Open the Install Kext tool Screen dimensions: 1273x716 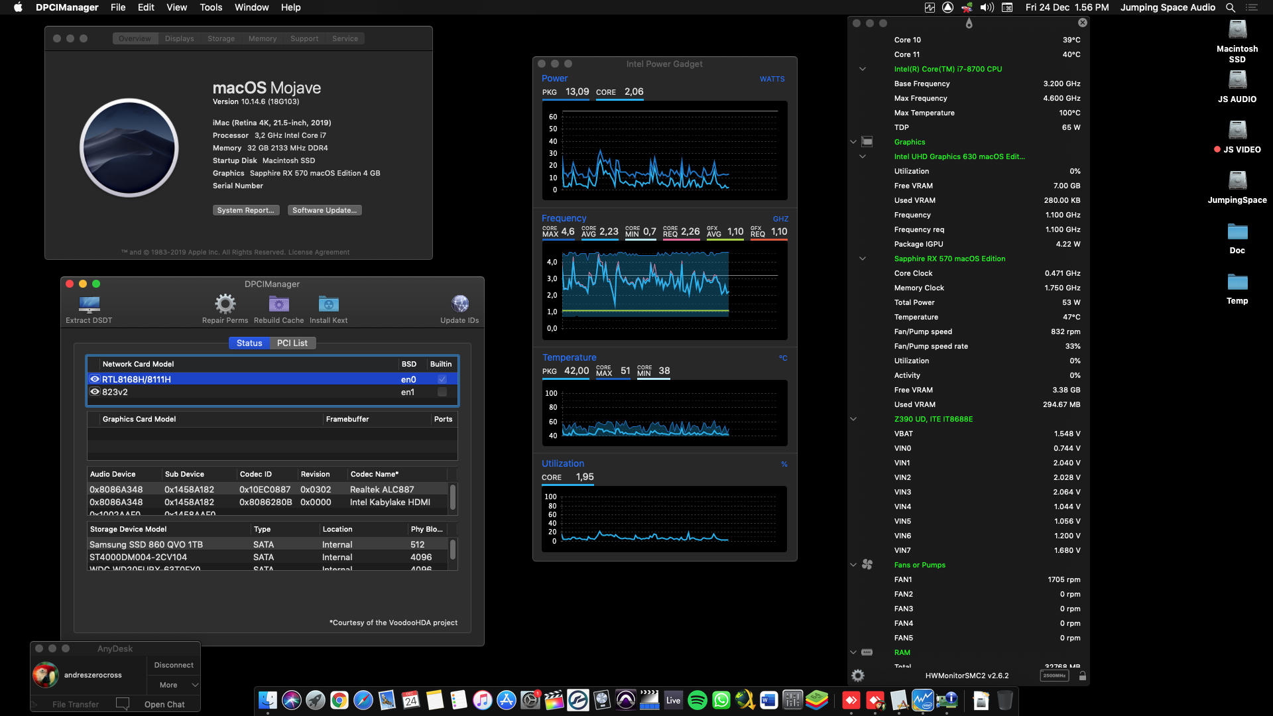[x=328, y=304]
